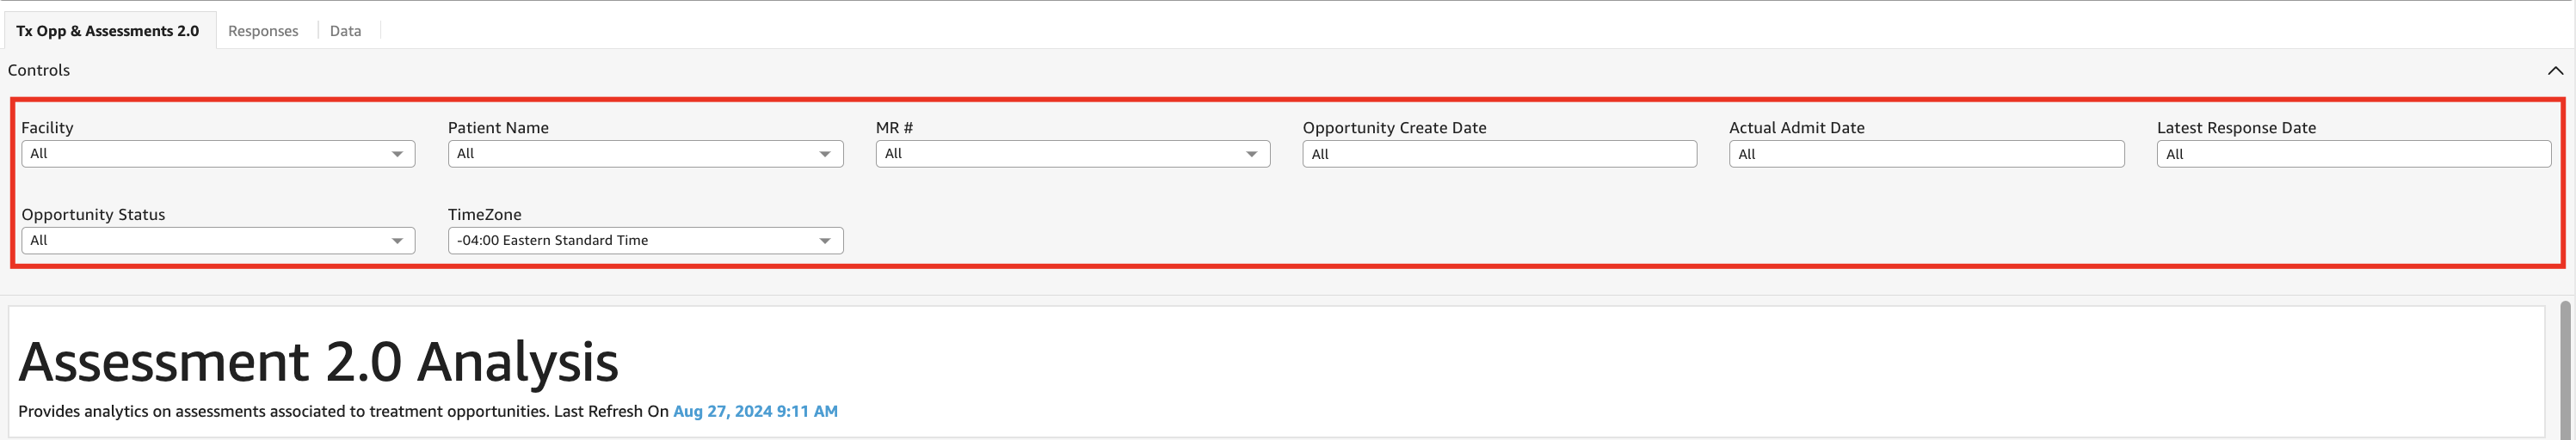Click the Facility label text
Viewport: 2576px width, 440px height.
(x=47, y=128)
